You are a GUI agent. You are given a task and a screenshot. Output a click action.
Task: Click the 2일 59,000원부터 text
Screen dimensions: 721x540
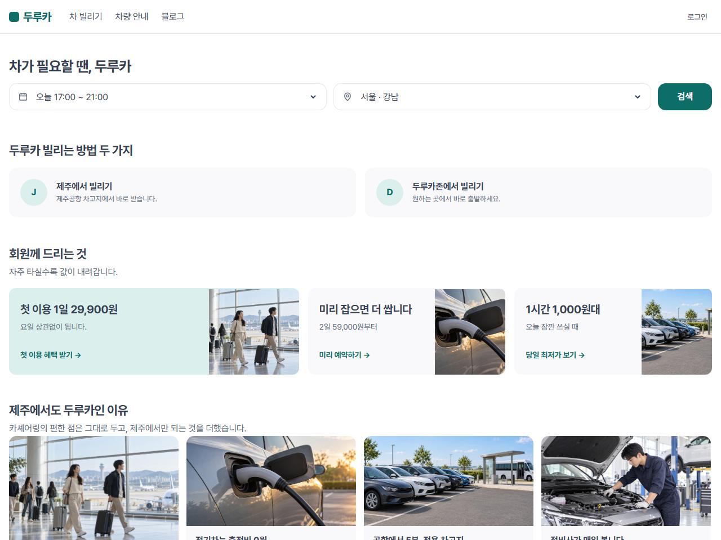pyautogui.click(x=348, y=327)
